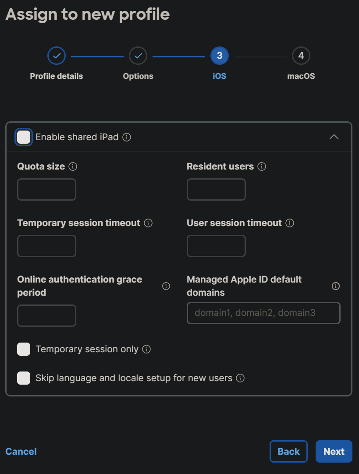
Task: Click the Temporary session timeout info icon
Action: (x=149, y=223)
